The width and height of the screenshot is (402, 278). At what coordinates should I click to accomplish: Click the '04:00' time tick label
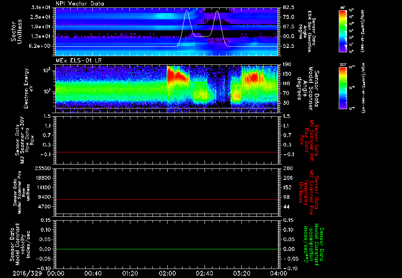[x=278, y=273]
